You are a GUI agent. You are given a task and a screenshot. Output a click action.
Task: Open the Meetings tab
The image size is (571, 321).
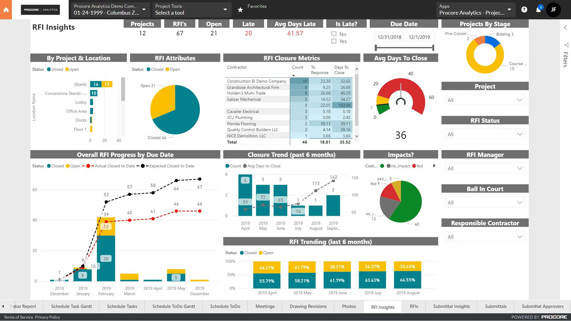tap(264, 306)
